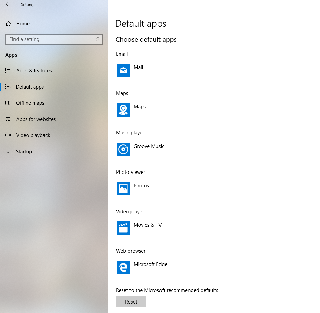
Task: Click the Photos app icon
Action: pos(123,189)
